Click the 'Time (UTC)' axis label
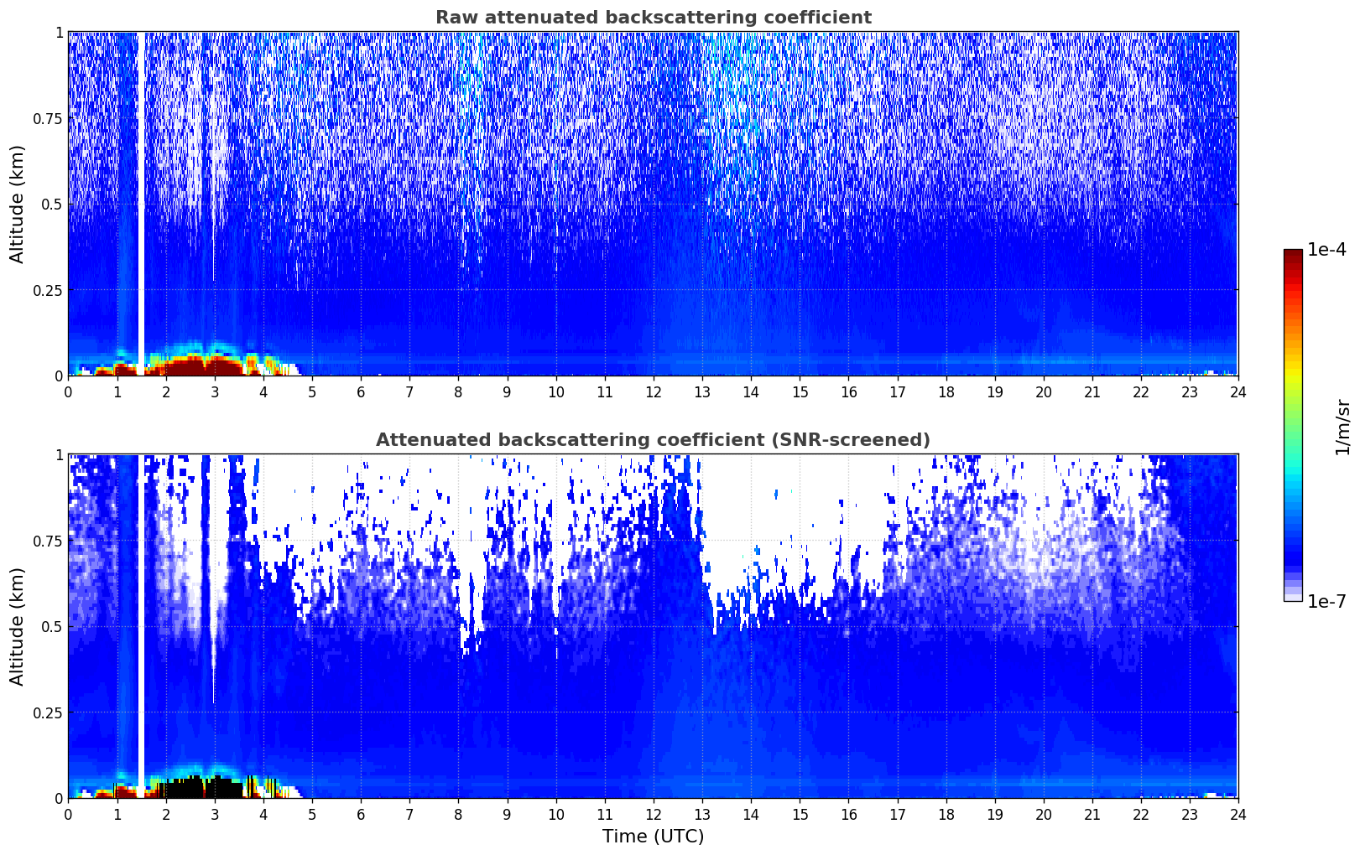1360x855 pixels. coord(653,837)
